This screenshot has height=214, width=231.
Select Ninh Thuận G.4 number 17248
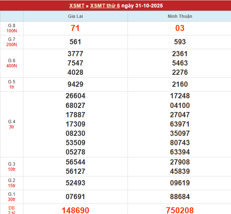[x=180, y=96]
